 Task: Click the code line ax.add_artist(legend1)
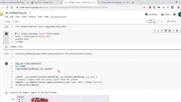pyautogui.click(x=27, y=85)
